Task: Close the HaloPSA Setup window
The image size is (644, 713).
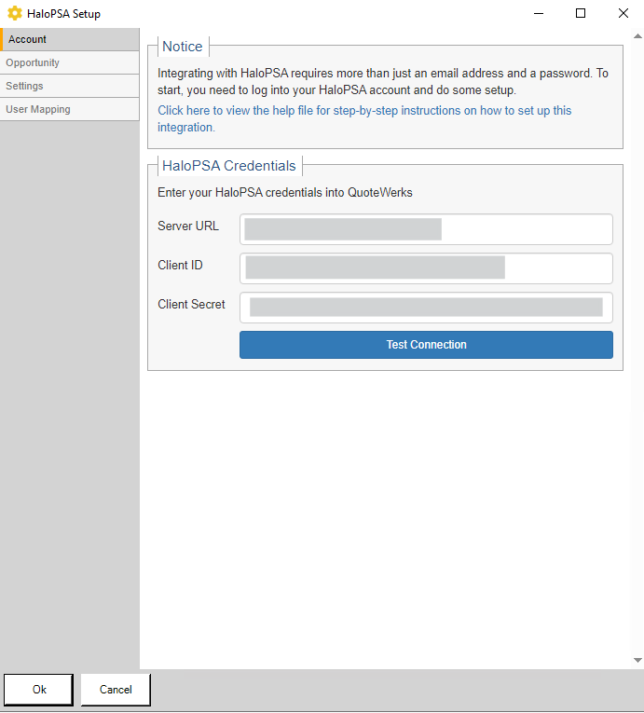Action: [623, 13]
